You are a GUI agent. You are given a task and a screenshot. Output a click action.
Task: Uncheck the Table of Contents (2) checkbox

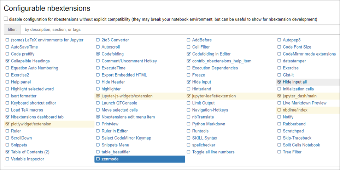[x=7, y=152]
